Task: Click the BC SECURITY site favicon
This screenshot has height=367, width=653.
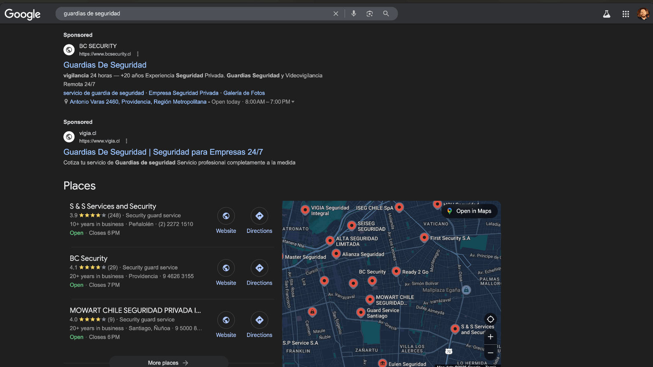Action: (x=69, y=50)
